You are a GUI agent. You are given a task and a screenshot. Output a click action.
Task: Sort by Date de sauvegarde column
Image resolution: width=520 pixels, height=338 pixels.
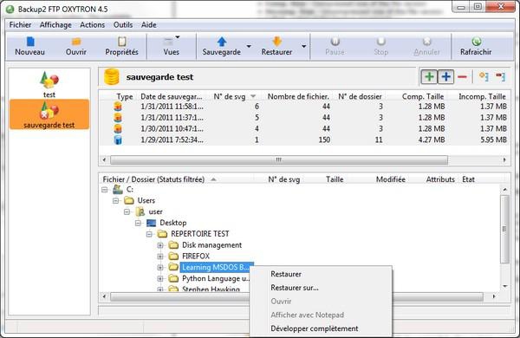click(172, 96)
